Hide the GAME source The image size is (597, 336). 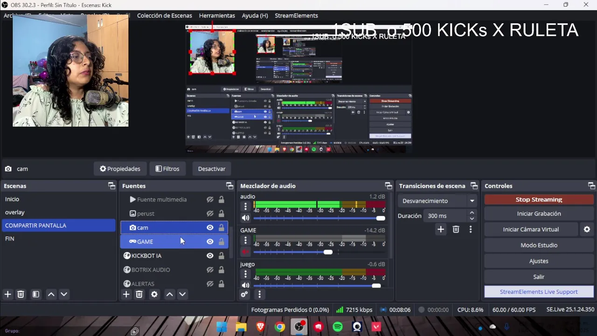tap(210, 241)
